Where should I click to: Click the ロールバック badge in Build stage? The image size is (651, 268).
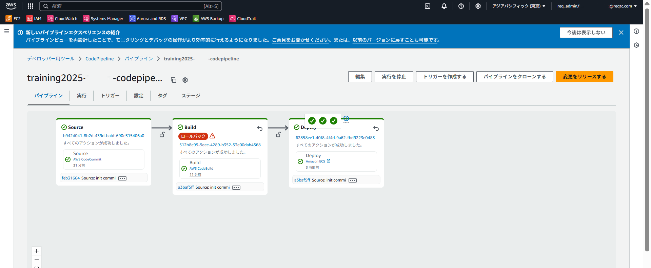(x=193, y=136)
